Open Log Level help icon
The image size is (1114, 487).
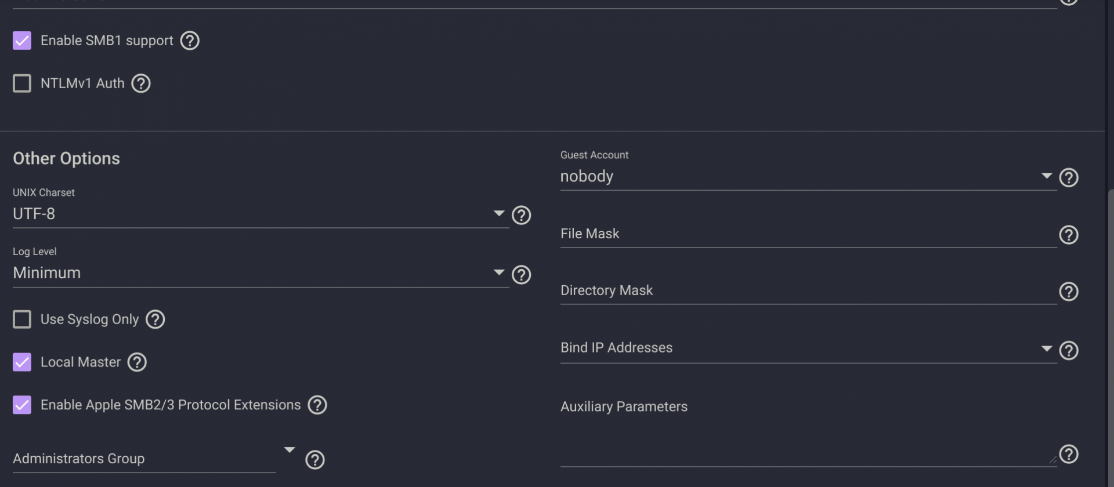521,274
